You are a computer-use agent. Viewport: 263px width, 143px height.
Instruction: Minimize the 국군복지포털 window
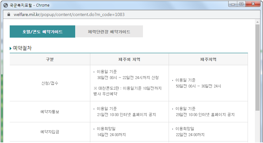(233, 4)
